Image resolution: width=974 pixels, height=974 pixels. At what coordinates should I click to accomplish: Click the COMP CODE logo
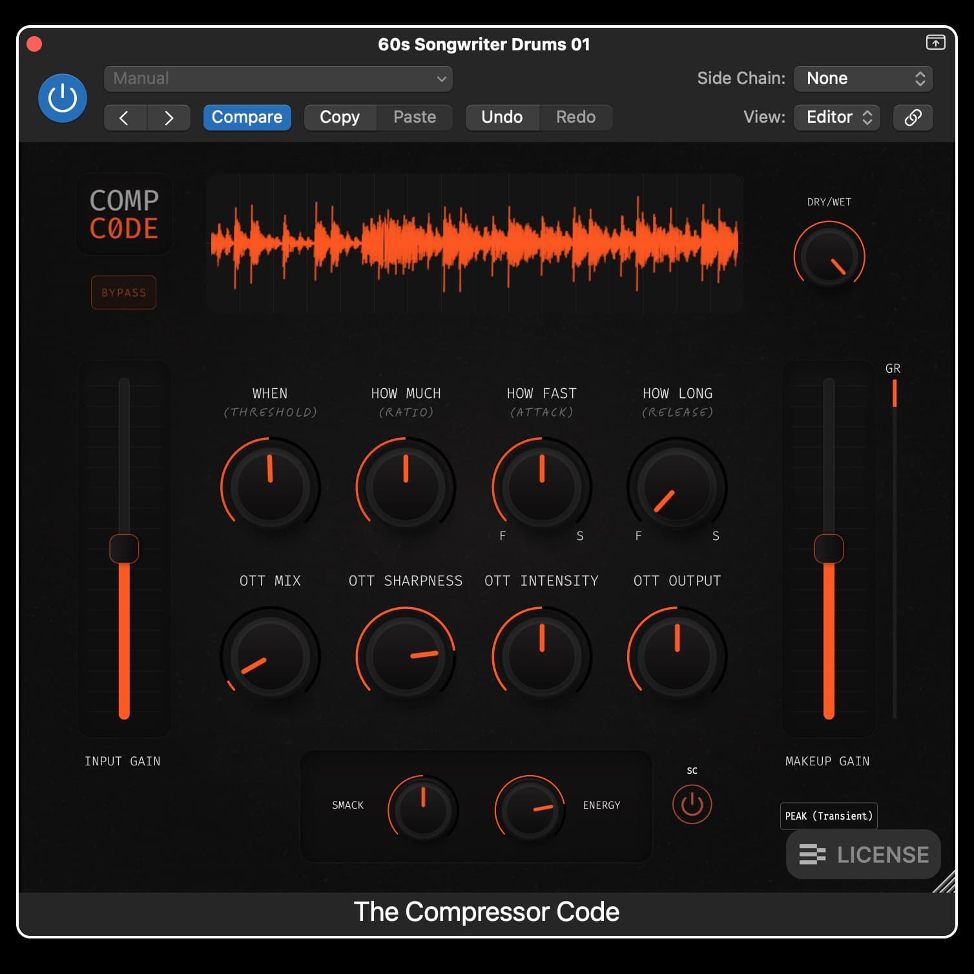coord(124,214)
